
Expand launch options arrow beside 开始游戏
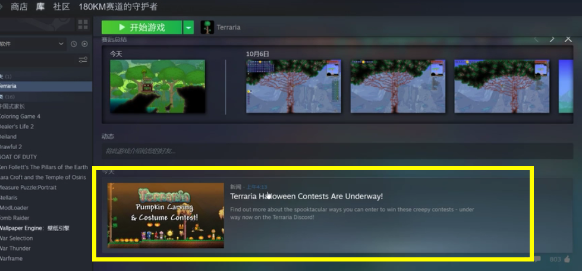point(188,27)
